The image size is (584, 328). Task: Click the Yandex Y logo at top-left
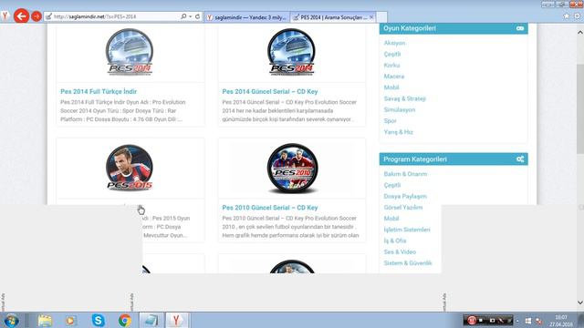(x=5, y=16)
